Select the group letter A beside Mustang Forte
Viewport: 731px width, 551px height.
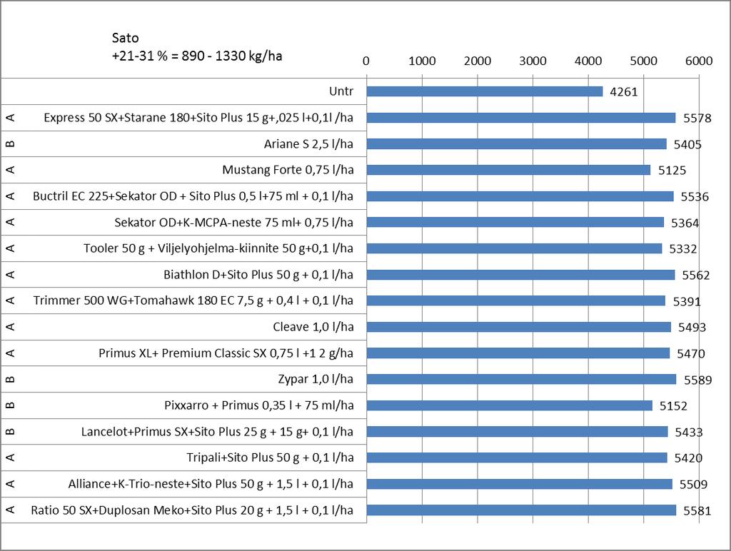pyautogui.click(x=10, y=170)
